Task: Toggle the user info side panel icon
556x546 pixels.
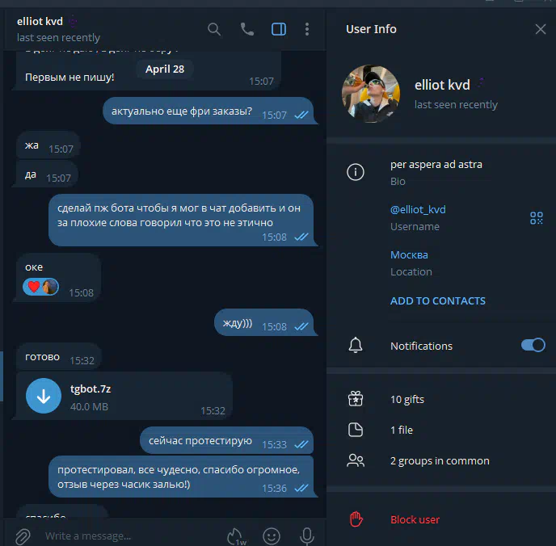Action: (279, 29)
